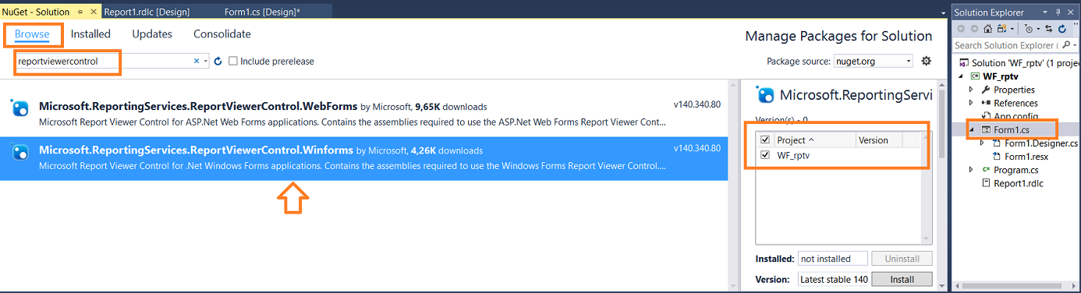Click package icon in details pane

[766, 94]
